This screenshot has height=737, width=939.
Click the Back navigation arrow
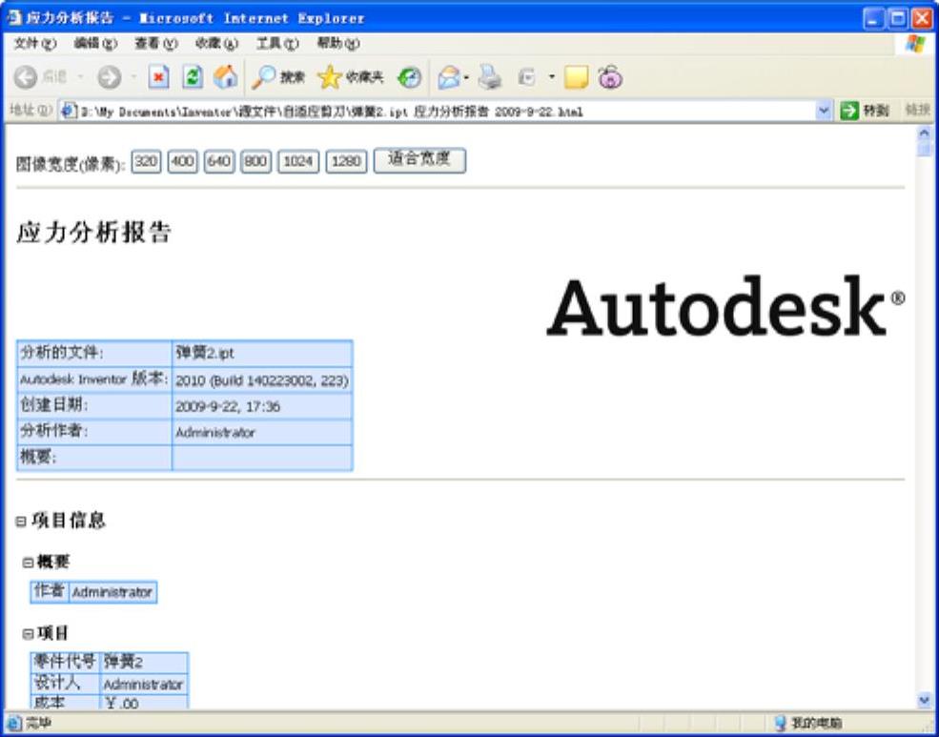(26, 77)
